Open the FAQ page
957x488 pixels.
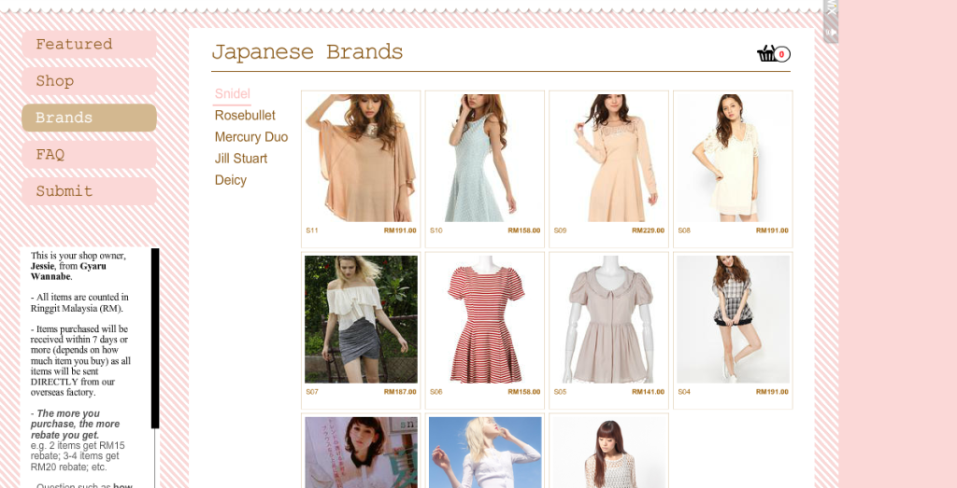tap(89, 155)
